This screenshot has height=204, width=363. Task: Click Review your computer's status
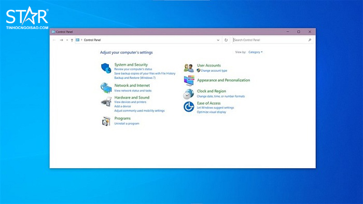[133, 69]
